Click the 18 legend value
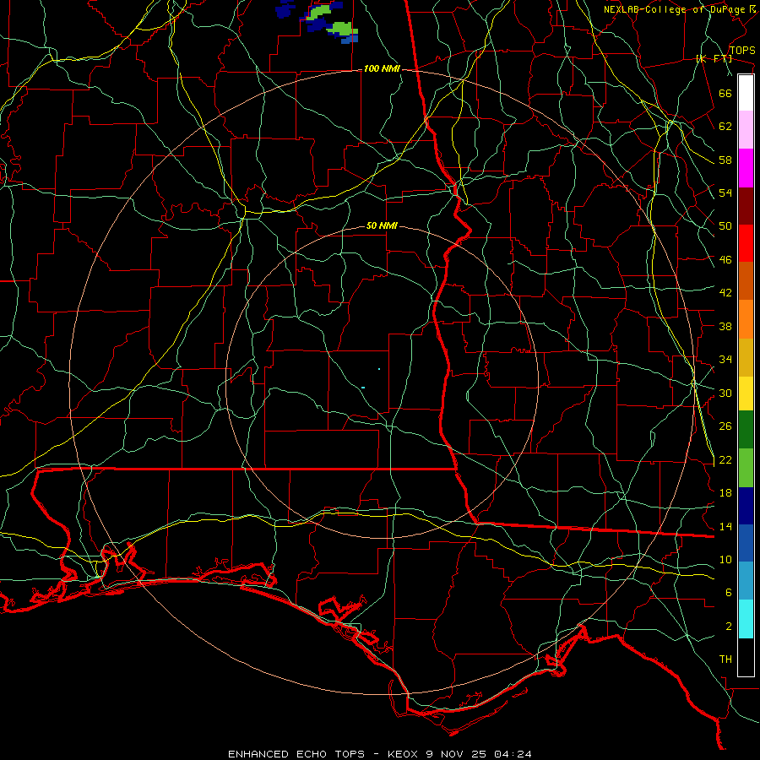Image resolution: width=760 pixels, height=760 pixels. point(725,493)
